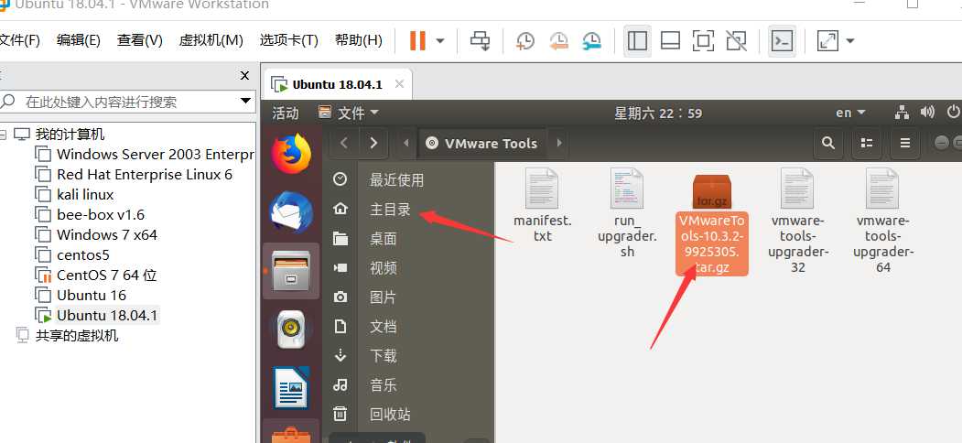The image size is (962, 443).
Task: Select the VMwareTools-10.3.2 tar.gz file
Action: click(x=712, y=224)
